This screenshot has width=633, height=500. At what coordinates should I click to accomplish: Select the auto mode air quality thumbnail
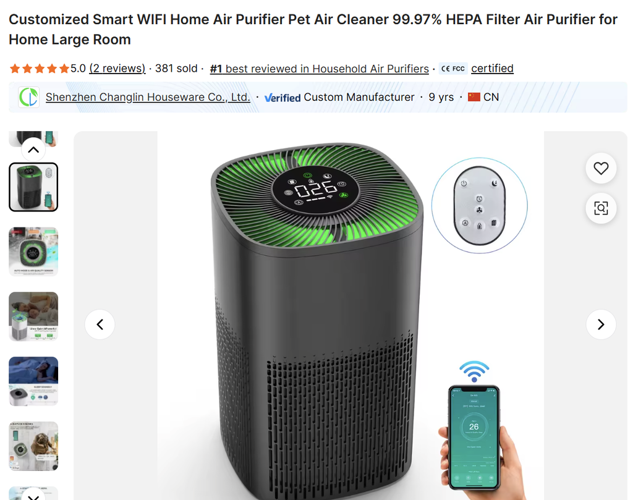(x=33, y=252)
